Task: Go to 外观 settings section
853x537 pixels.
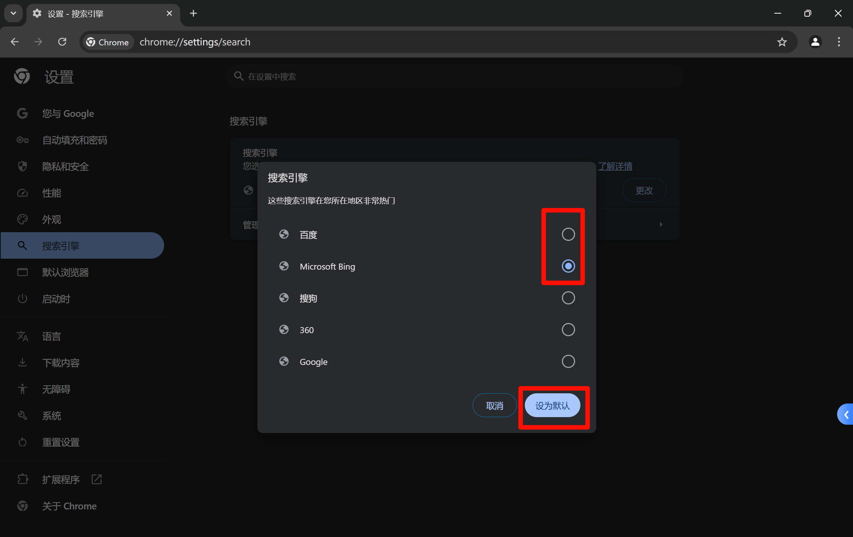Action: 51,219
